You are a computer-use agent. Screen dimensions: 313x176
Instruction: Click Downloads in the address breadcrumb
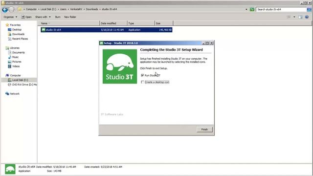pos(92,9)
